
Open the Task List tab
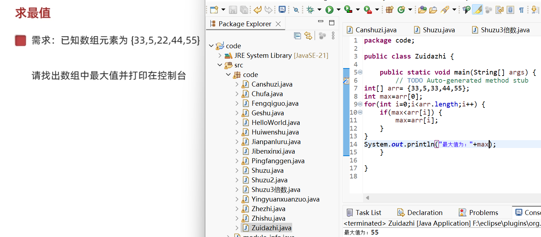(x=364, y=213)
